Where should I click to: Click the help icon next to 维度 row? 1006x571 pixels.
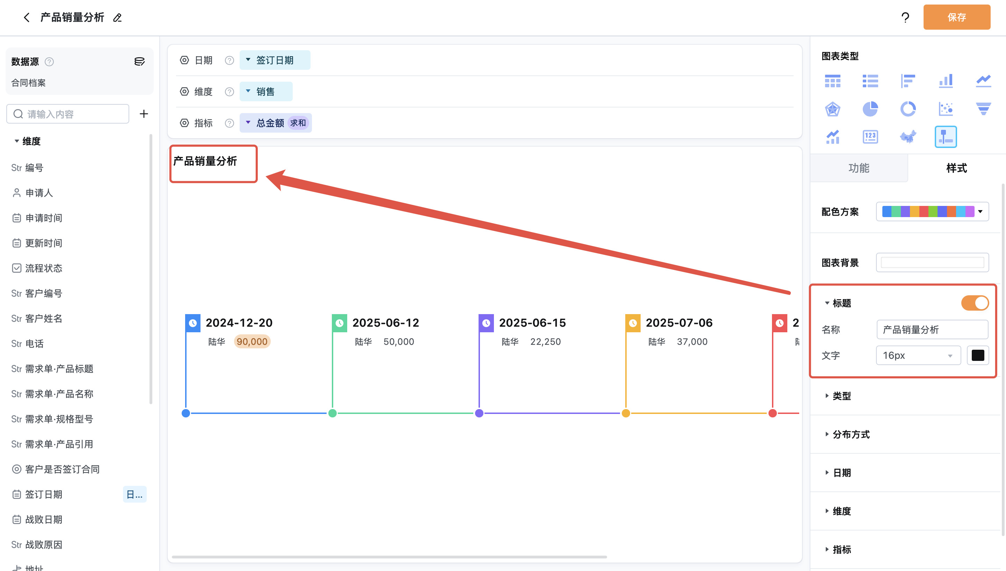pyautogui.click(x=229, y=92)
